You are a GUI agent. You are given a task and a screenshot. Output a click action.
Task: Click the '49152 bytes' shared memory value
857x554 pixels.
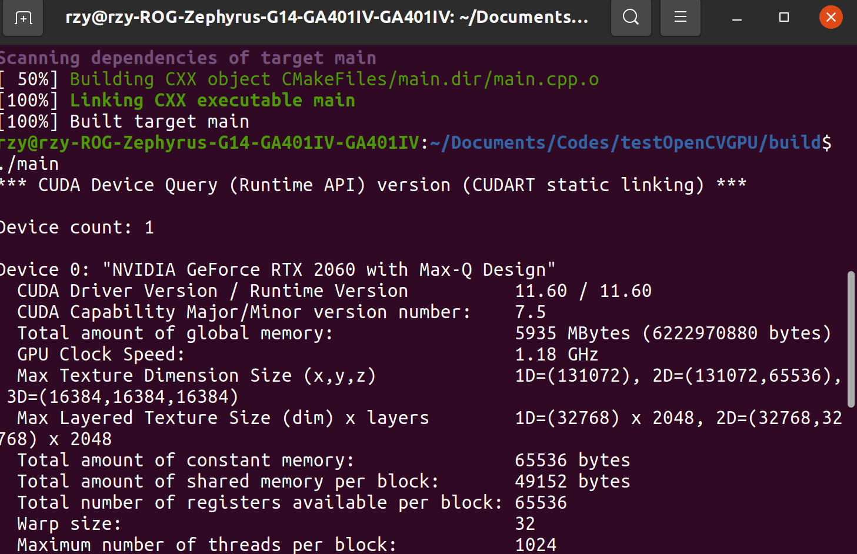(573, 481)
